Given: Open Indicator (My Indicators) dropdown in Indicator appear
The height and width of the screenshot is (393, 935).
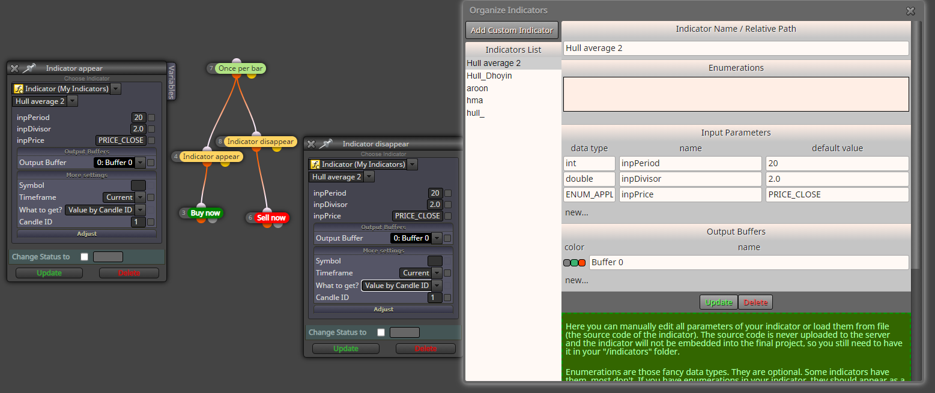Looking at the screenshot, I should point(116,89).
